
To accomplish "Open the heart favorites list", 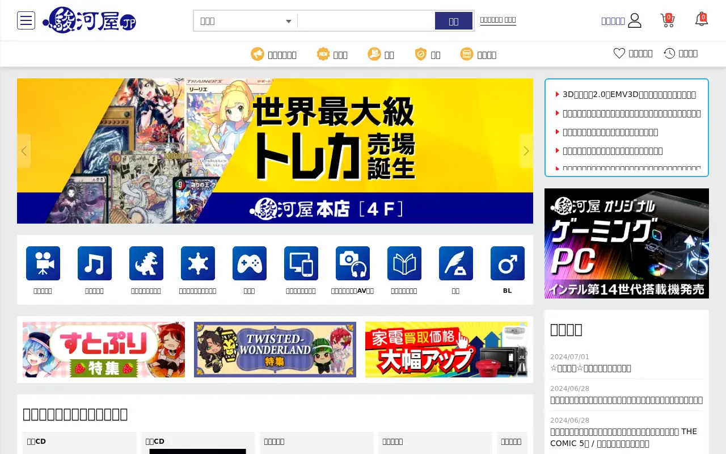I will pos(633,53).
